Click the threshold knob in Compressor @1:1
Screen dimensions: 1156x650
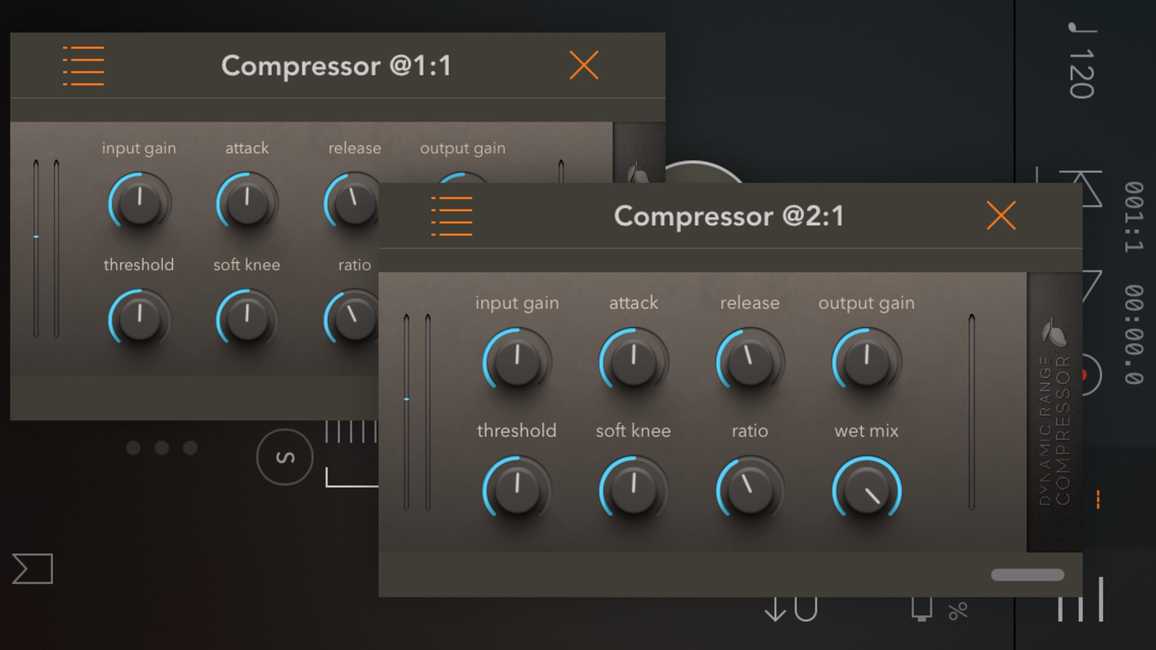[x=139, y=319]
